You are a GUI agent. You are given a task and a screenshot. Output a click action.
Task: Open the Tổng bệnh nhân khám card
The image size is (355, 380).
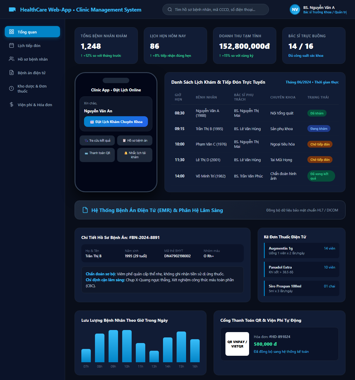[106, 46]
